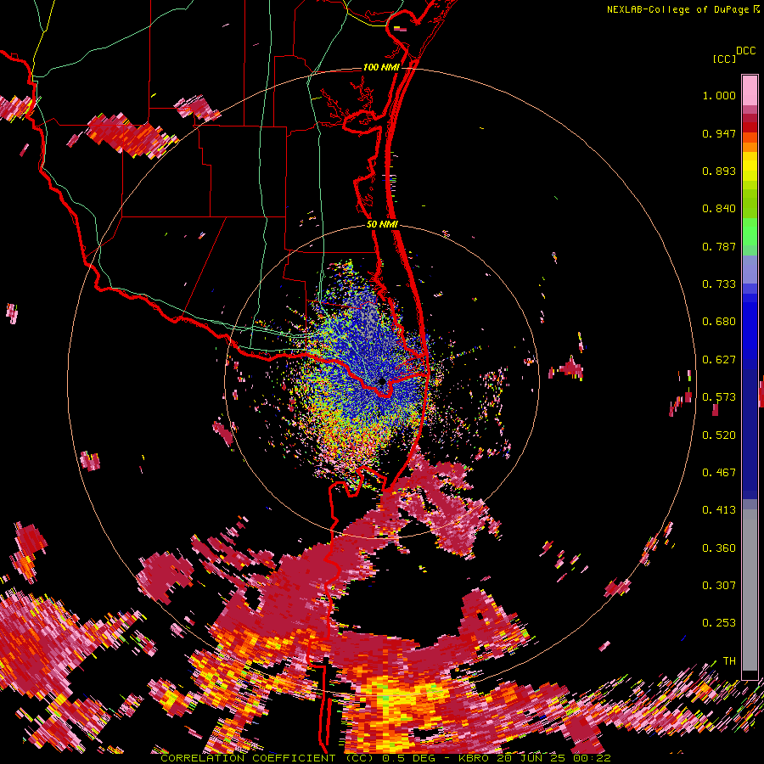Screen dimensions: 764x764
Task: Click the 0.307 value on the color scale
Action: pos(719,586)
